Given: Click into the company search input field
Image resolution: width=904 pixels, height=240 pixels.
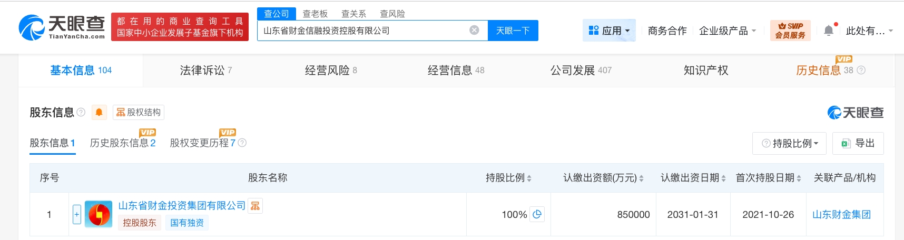Looking at the screenshot, I should coord(363,31).
